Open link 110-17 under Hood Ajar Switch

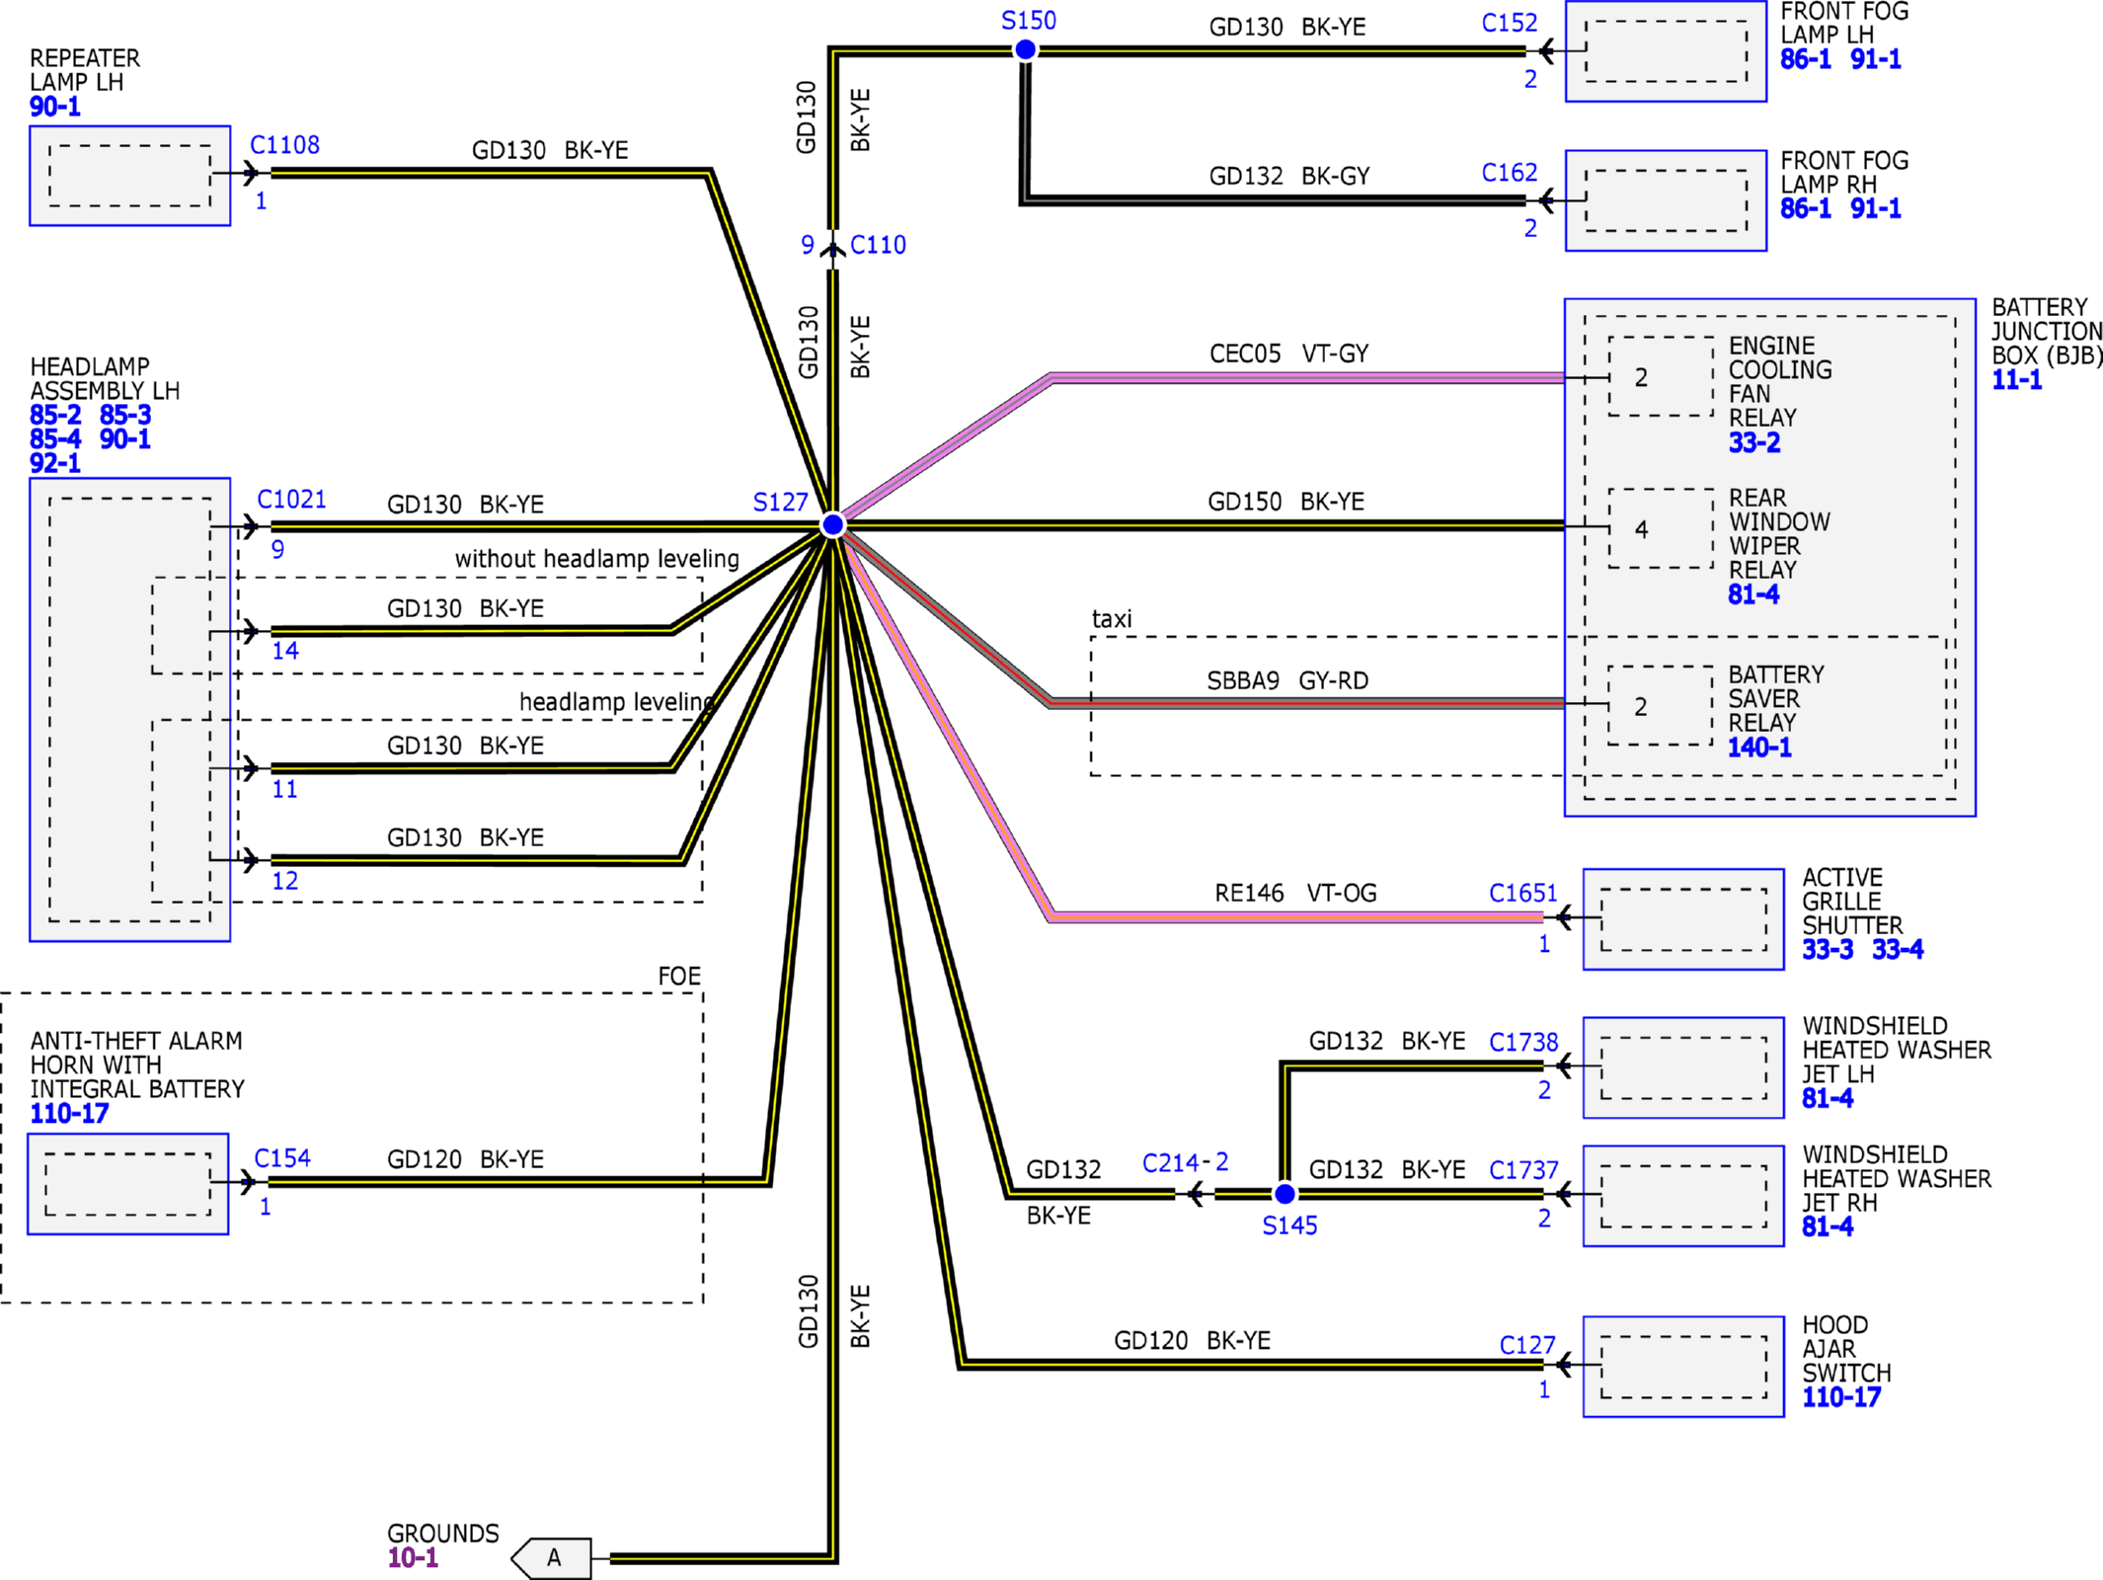pos(1840,1397)
